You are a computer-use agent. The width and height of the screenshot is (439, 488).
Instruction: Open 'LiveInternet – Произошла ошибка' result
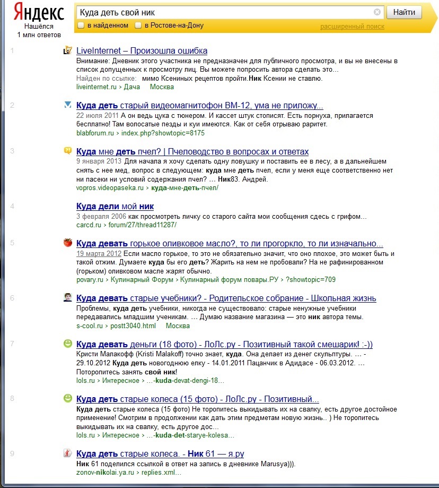click(142, 51)
